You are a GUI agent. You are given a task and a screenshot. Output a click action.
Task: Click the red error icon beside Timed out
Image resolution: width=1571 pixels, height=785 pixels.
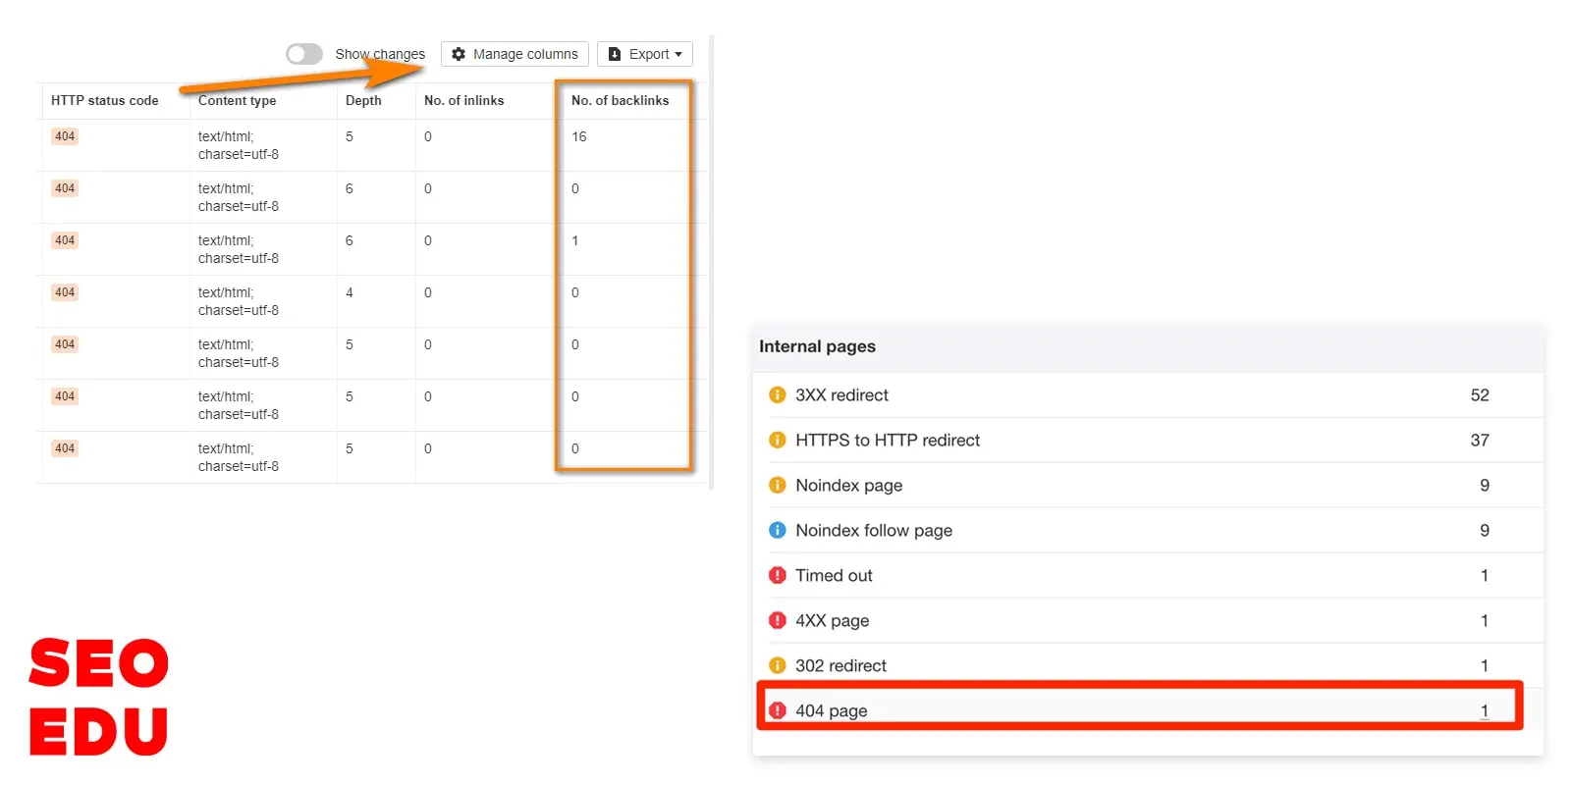coord(778,576)
